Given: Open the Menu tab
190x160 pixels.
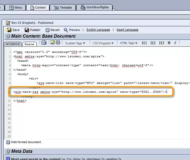Looking at the screenshot, I should (x=15, y=7).
